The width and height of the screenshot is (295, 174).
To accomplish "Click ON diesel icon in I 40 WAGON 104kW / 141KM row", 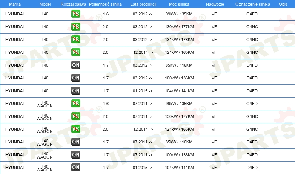I will (75, 168).
